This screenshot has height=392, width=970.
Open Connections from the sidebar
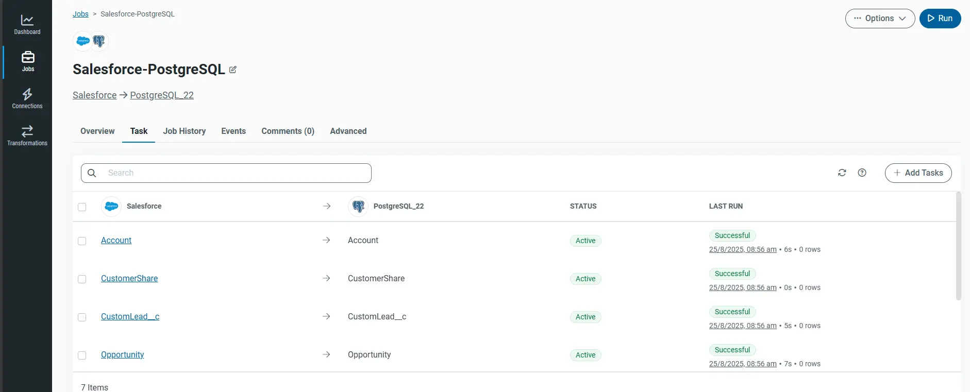click(27, 99)
